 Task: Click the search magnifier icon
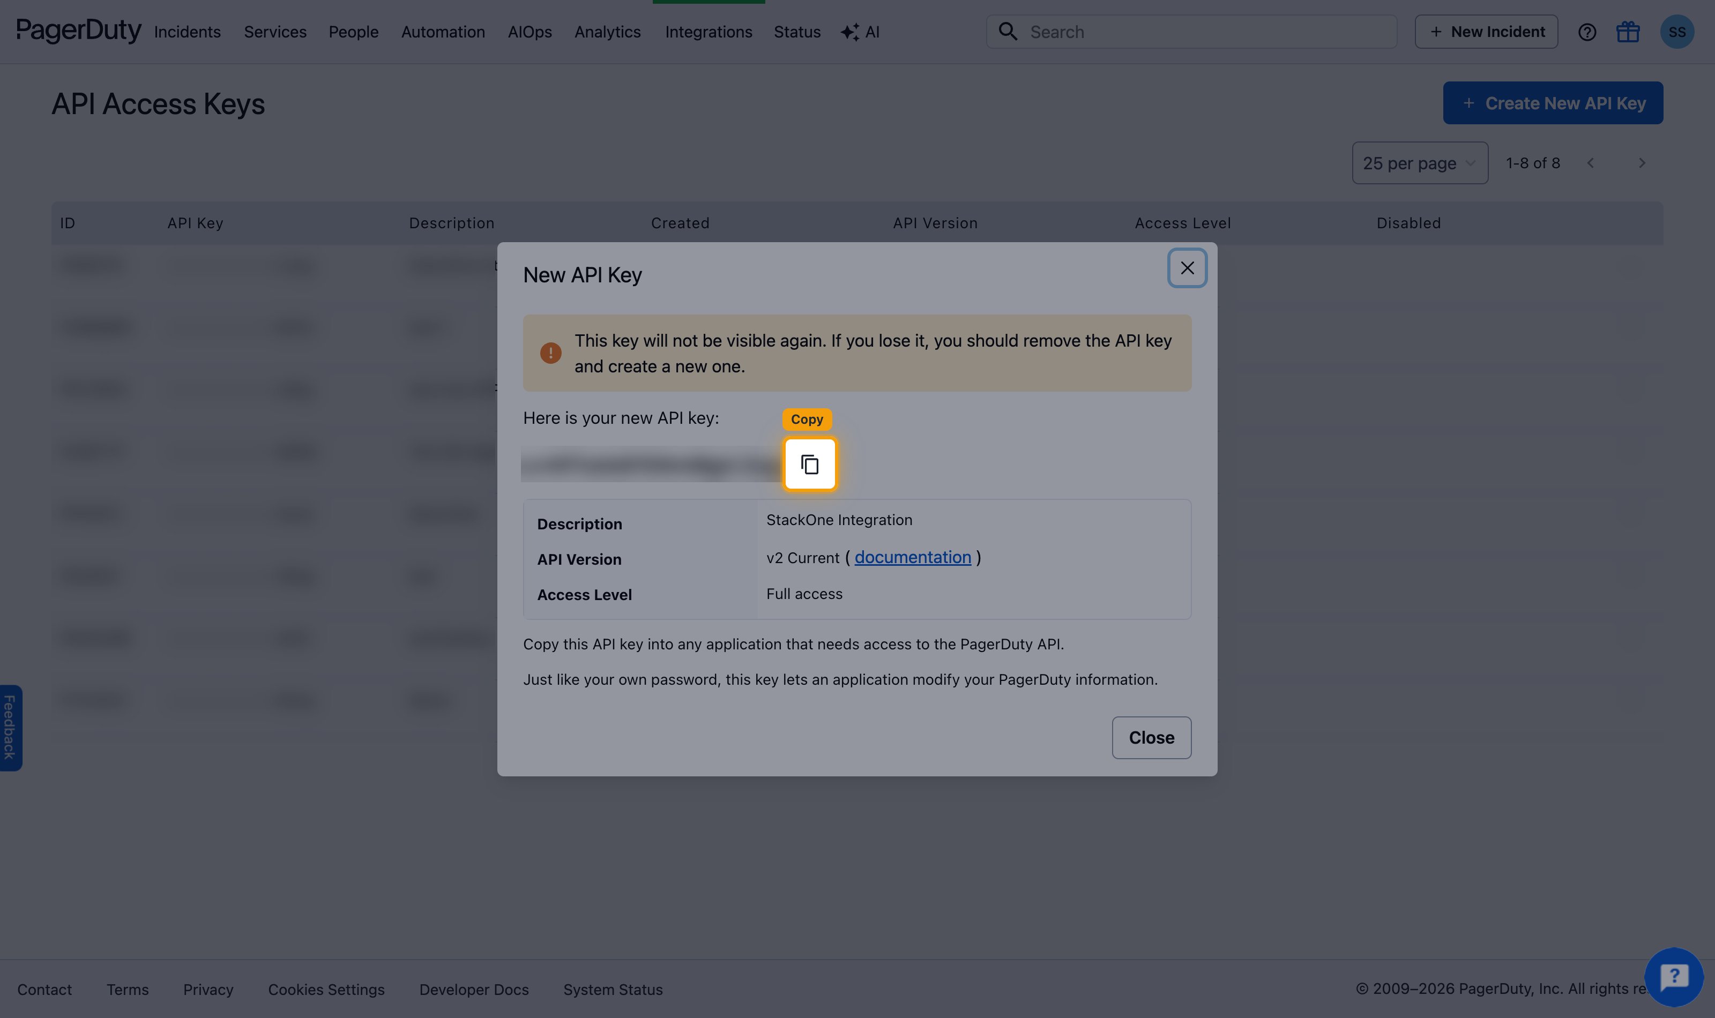[x=1008, y=32]
